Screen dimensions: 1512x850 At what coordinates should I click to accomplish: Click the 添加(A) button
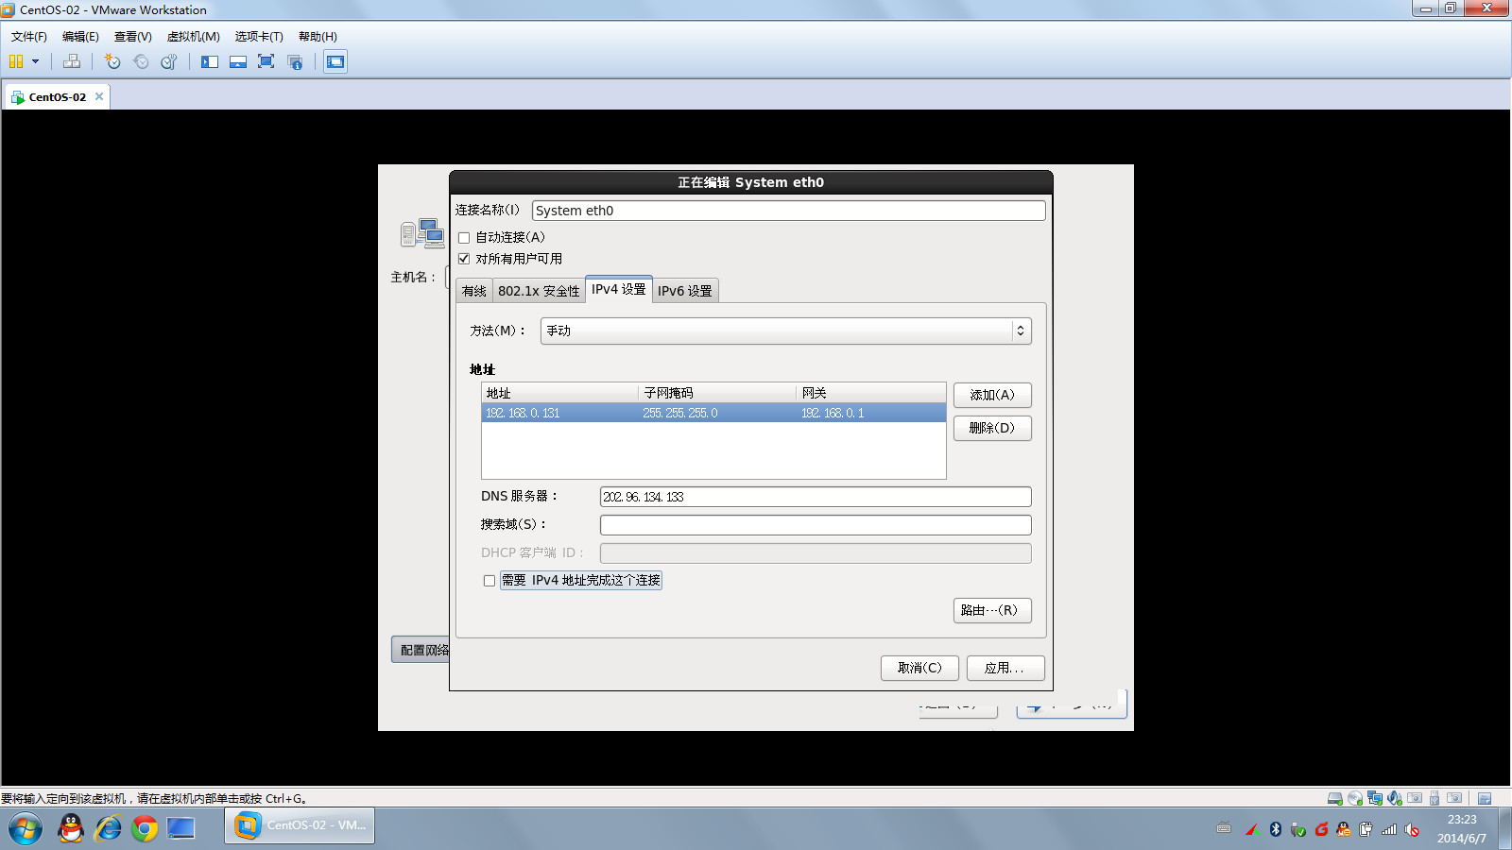click(992, 395)
